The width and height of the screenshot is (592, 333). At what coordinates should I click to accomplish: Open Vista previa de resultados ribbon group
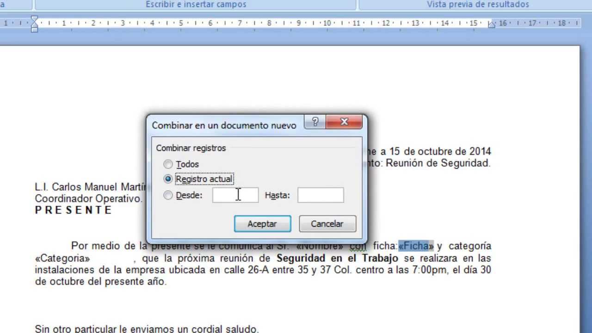click(478, 5)
